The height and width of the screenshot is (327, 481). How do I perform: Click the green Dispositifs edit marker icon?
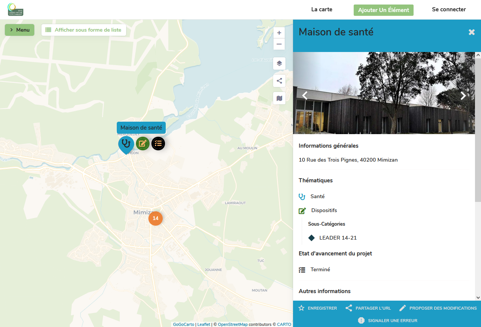(x=143, y=144)
